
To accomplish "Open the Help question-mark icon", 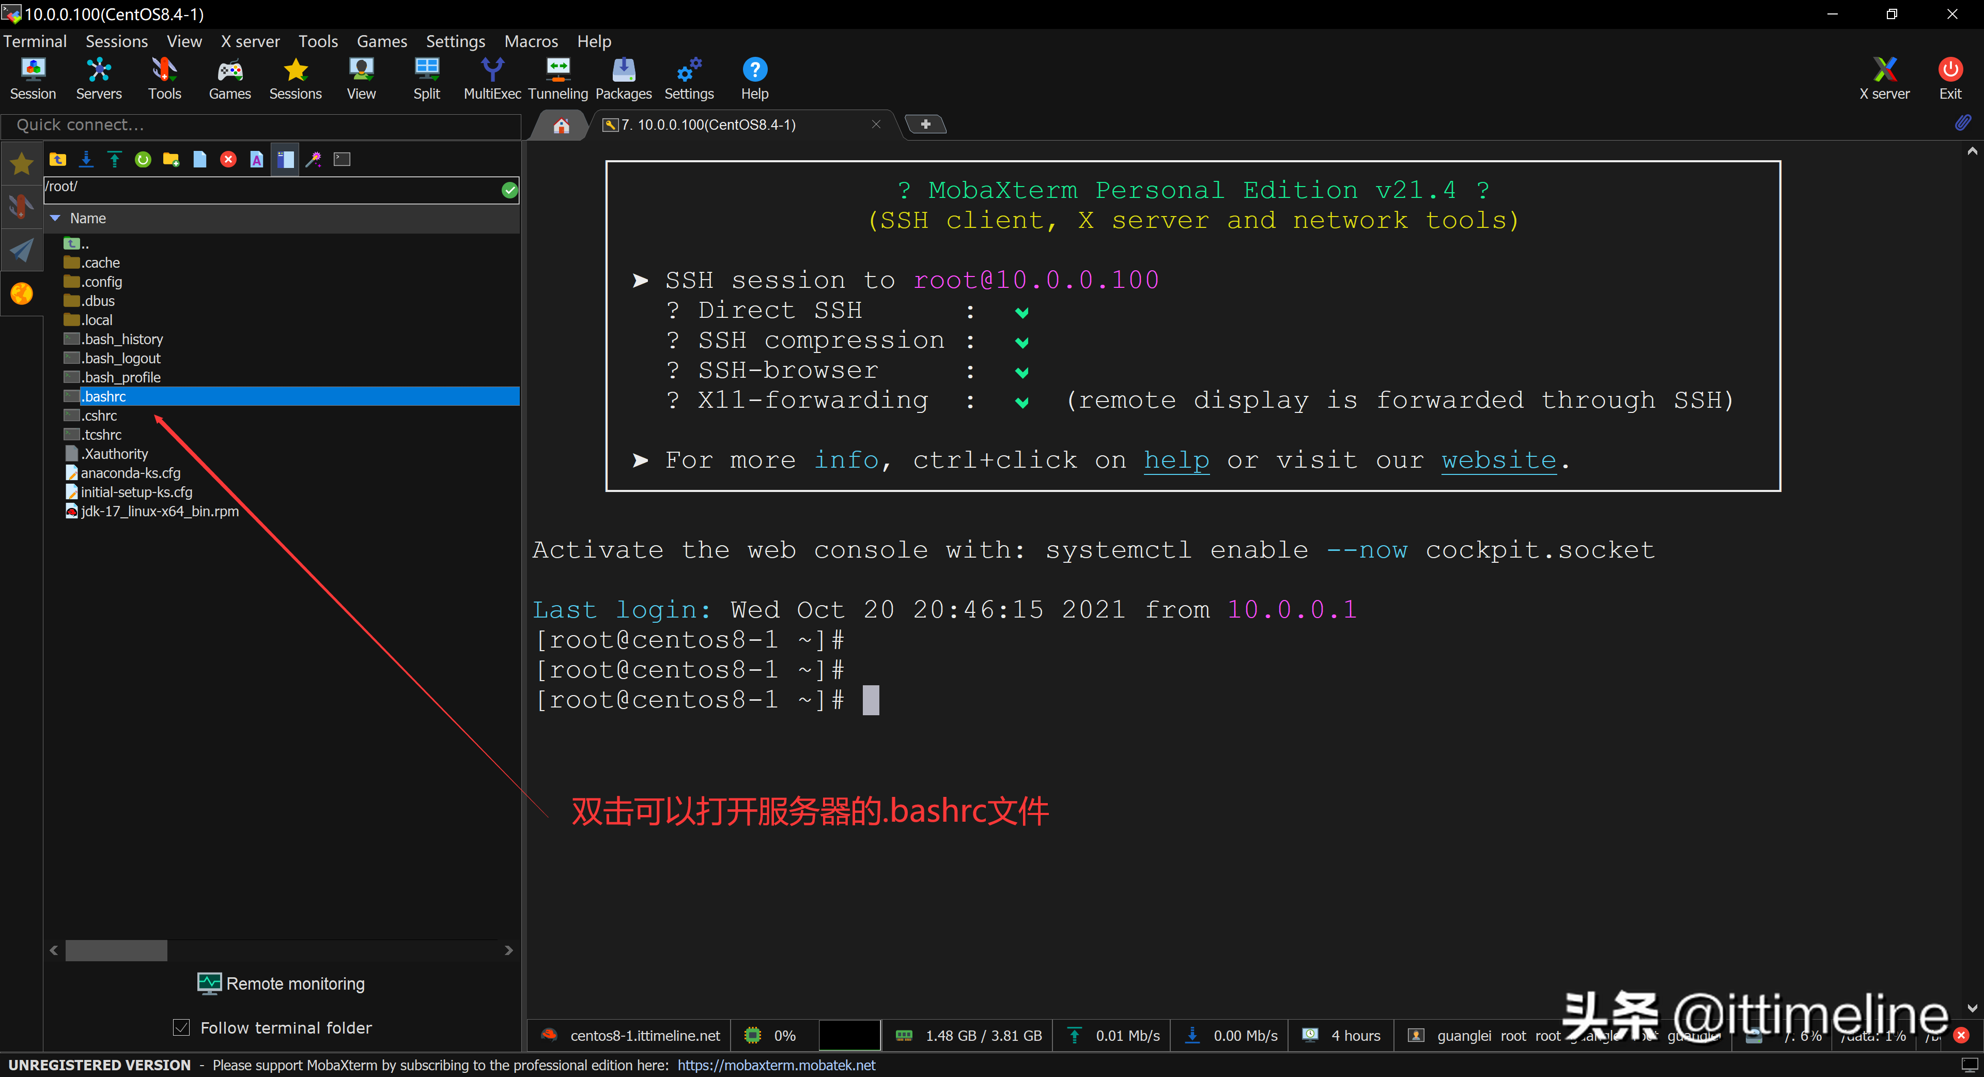I will pyautogui.click(x=755, y=79).
